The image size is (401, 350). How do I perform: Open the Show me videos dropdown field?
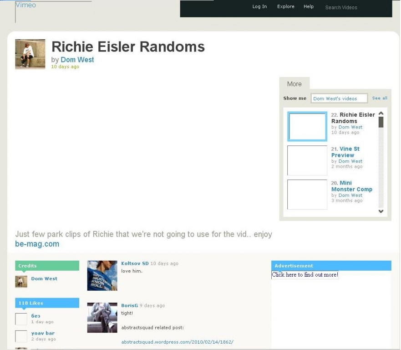(x=339, y=98)
